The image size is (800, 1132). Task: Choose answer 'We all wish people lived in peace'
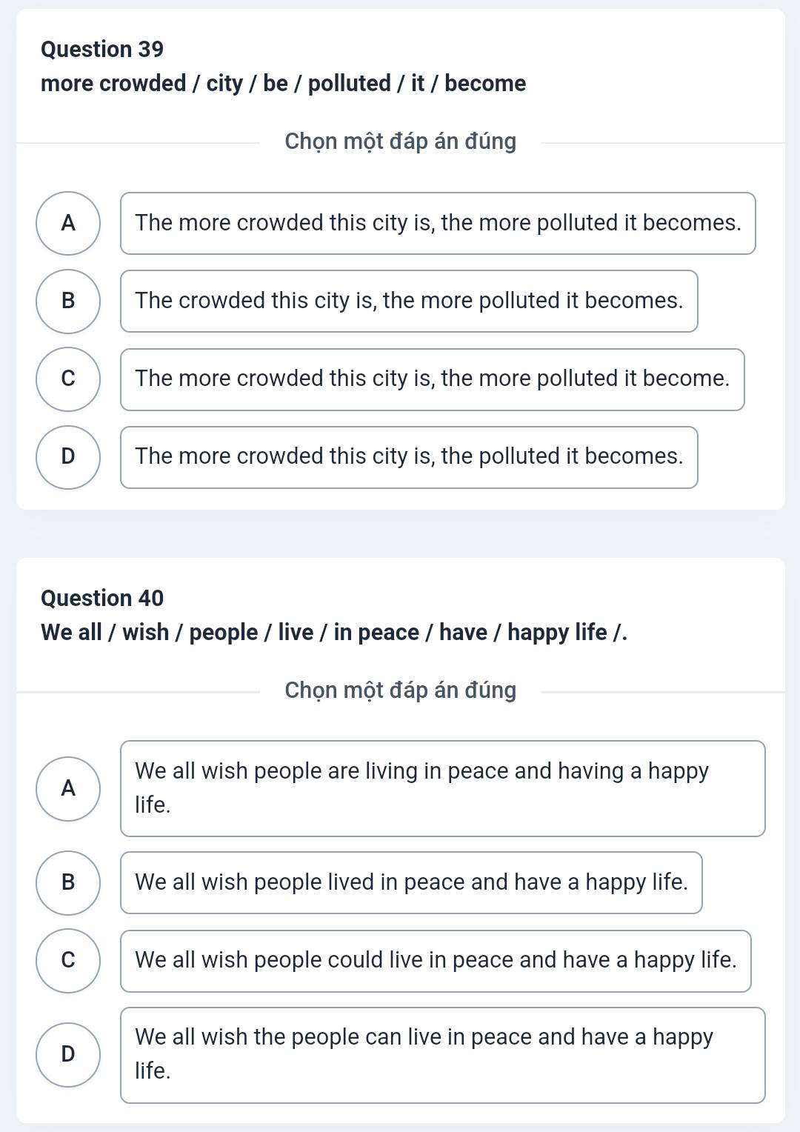(411, 882)
